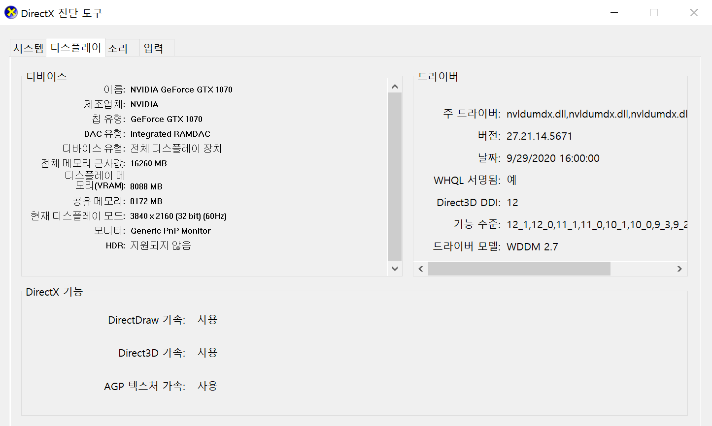Click the right arrow in the 드라이버 scrollbar
712x426 pixels.
(679, 269)
